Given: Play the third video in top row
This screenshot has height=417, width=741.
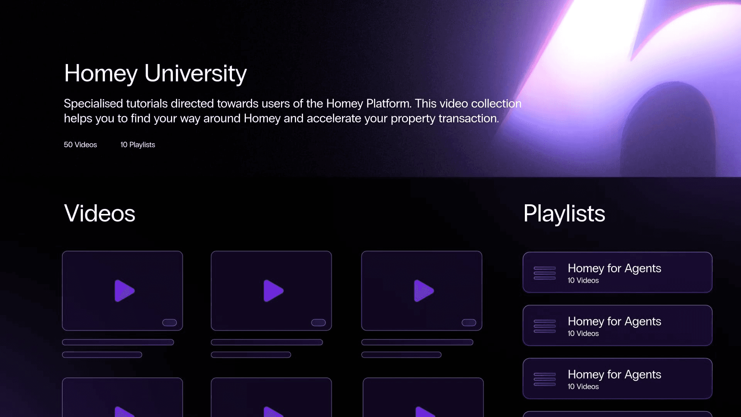Looking at the screenshot, I should (x=423, y=291).
